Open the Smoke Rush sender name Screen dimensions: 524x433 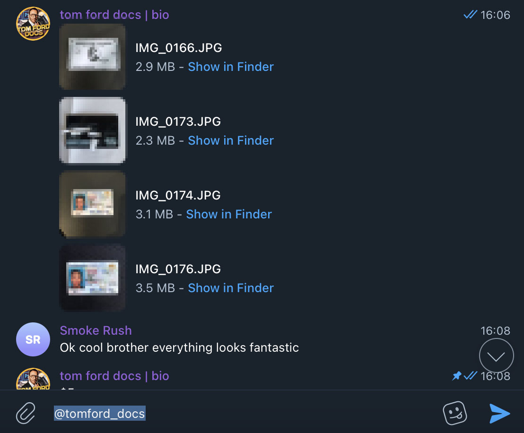(96, 330)
